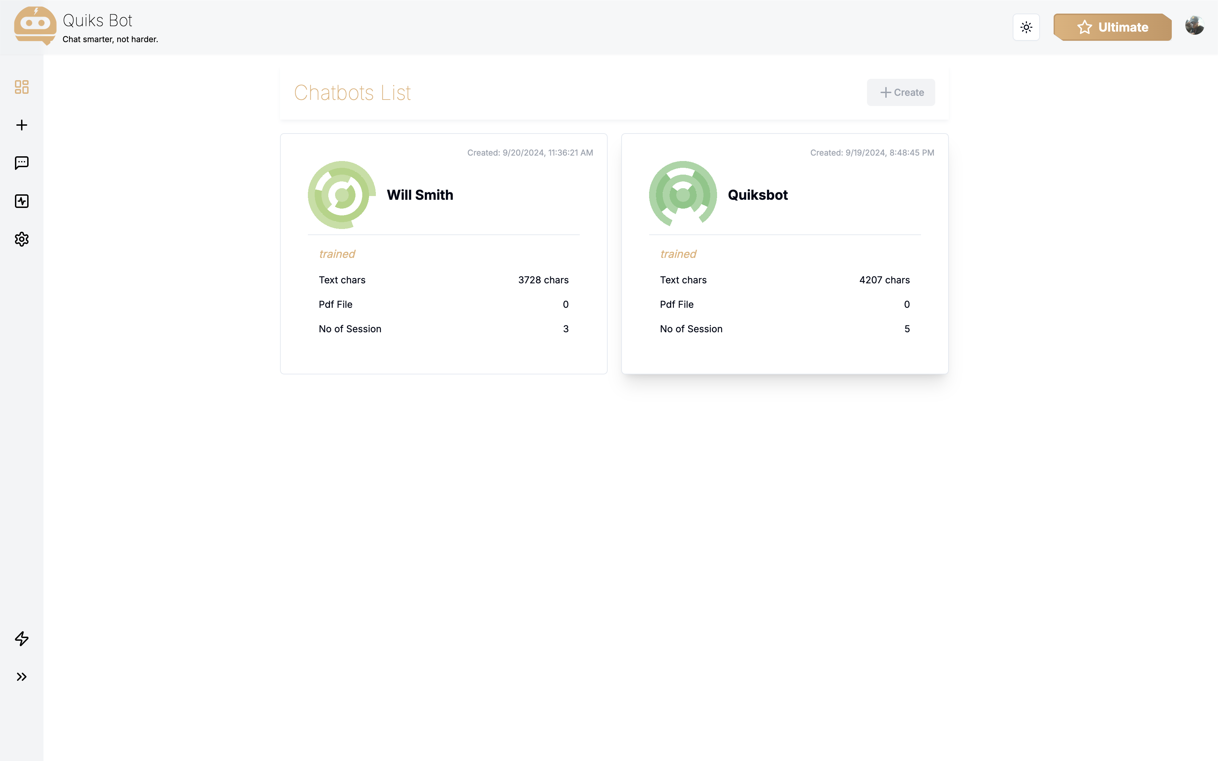The image size is (1218, 761).
Task: Open the settings gear in sidebar
Action: [22, 239]
